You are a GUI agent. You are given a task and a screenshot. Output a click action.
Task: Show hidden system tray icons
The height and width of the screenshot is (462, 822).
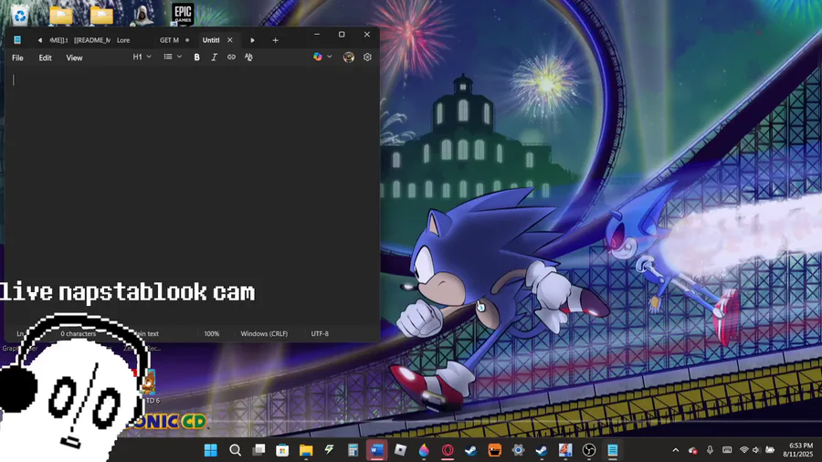point(676,450)
